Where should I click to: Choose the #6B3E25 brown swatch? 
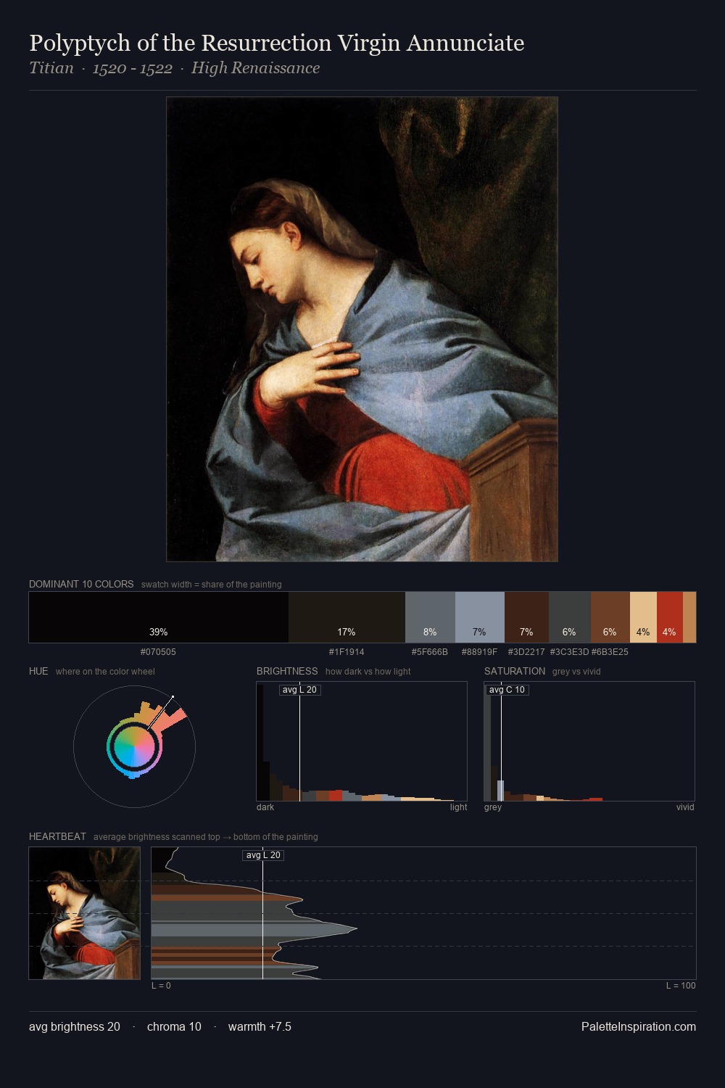(x=610, y=617)
